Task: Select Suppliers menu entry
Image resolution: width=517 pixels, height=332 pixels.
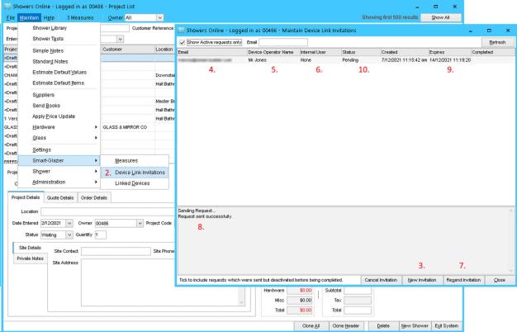Action: click(43, 95)
